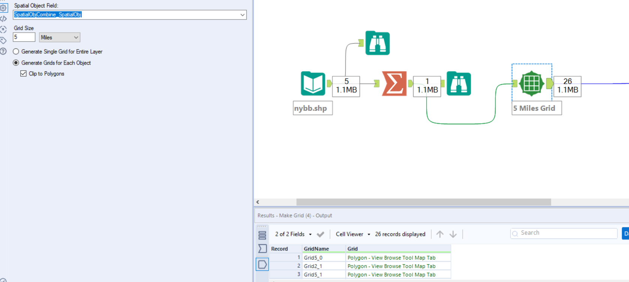The image size is (629, 282).
Task: Click the Grid Size value field
Action: pos(24,37)
